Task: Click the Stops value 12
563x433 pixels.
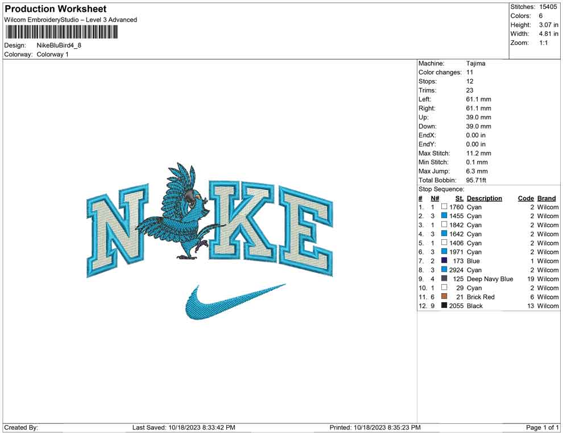Action: click(470, 81)
